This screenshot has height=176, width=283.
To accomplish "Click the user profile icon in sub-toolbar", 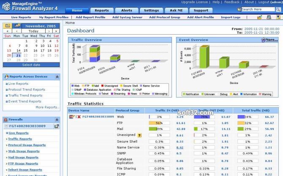I will 278,17.
